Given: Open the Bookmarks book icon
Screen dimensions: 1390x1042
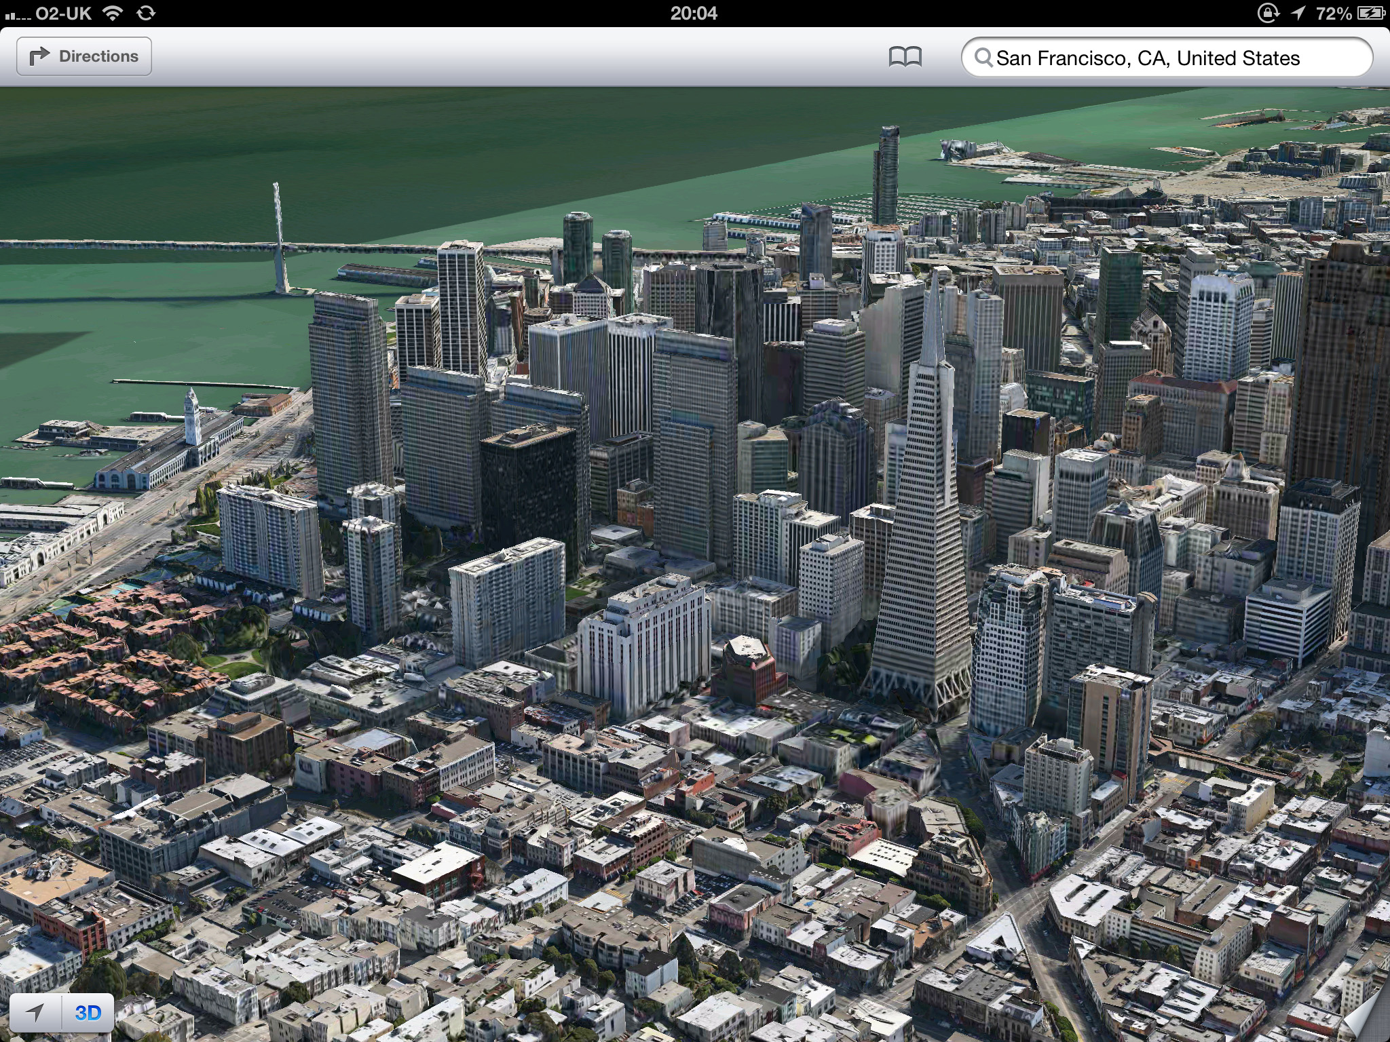Looking at the screenshot, I should click(905, 57).
